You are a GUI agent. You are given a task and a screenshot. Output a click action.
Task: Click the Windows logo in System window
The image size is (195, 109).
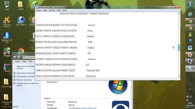pos(118,87)
